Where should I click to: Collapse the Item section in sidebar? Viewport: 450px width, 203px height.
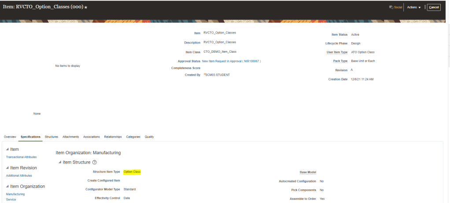[x=7, y=149]
